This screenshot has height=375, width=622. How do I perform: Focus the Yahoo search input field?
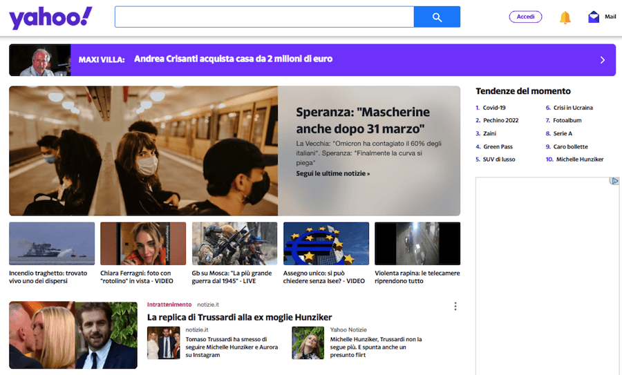click(264, 17)
